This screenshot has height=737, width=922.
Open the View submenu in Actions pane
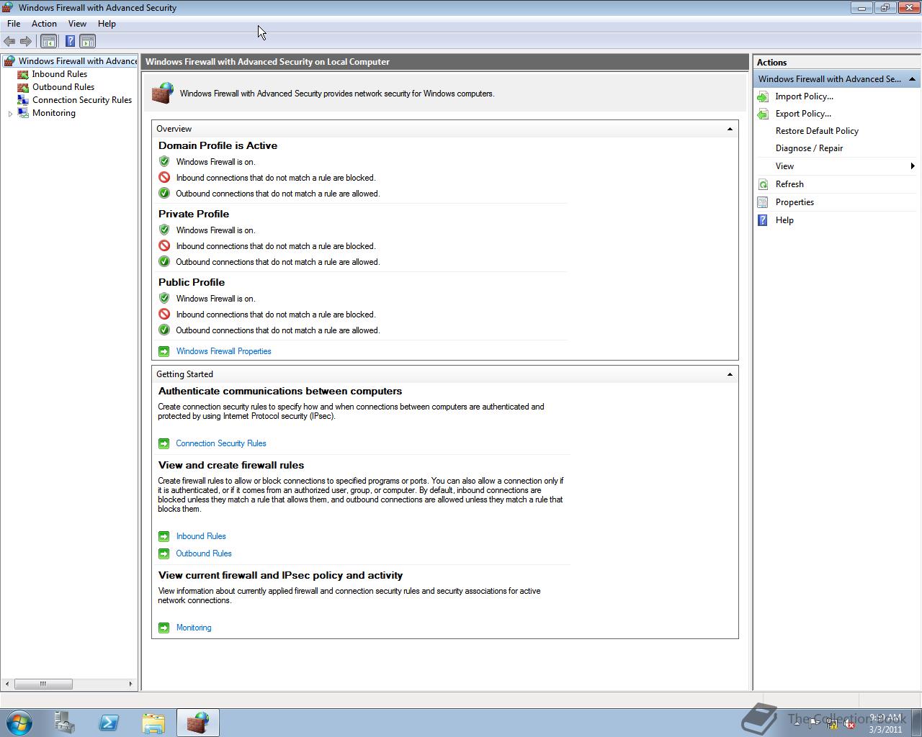[x=836, y=166]
